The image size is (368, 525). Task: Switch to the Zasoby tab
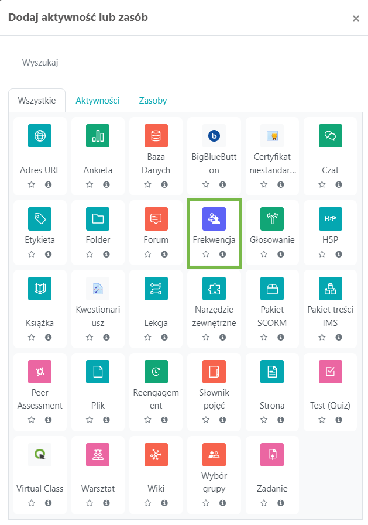point(153,101)
